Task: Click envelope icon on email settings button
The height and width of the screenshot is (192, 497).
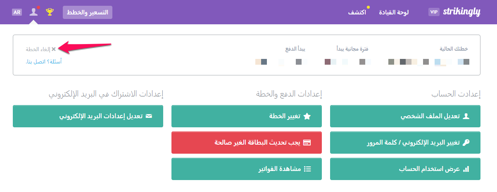Action: 149,116
